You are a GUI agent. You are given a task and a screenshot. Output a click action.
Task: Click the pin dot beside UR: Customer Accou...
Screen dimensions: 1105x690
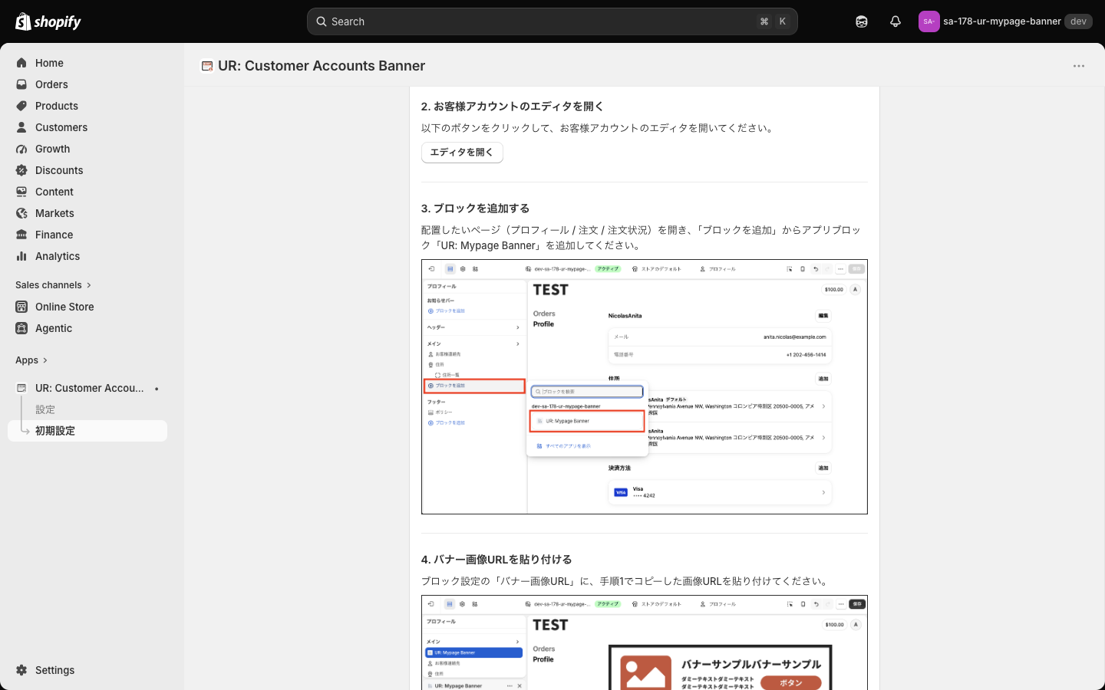[157, 389]
